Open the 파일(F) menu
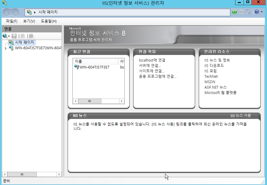The height and width of the screenshot is (185, 267). (12, 21)
